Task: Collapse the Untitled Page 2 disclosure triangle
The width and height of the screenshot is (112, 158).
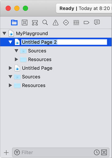Action: click(10, 42)
